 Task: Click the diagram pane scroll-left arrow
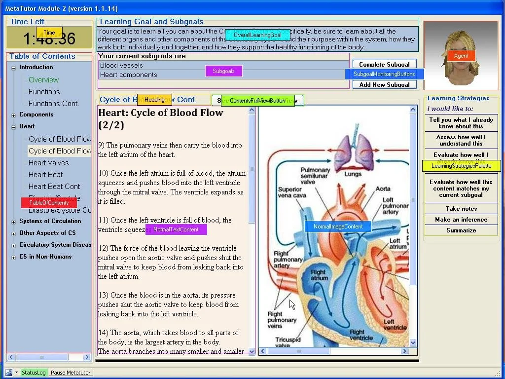point(263,351)
